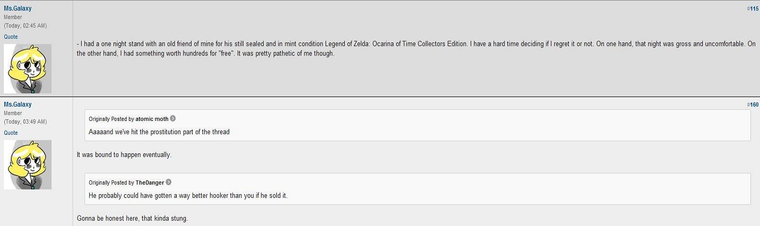Select the Today 03:49 AM timestamp

click(x=24, y=121)
